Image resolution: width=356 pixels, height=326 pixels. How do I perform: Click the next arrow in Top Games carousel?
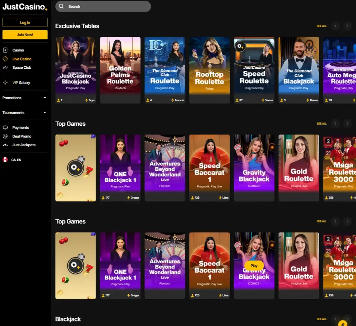[347, 123]
